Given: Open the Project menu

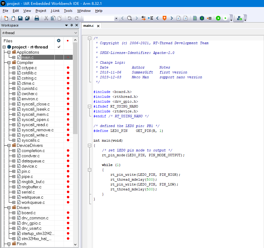Looking at the screenshot, I should click(41, 11).
